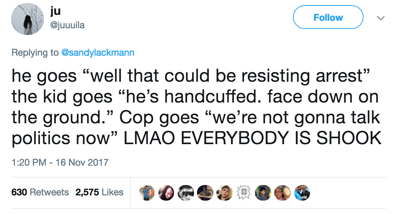This screenshot has height=214, width=397.
Task: Open the @sandylackmann profile link
Action: pos(97,53)
